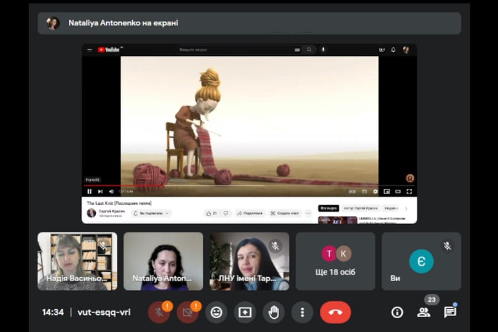This screenshot has width=498, height=332.
Task: Pause the YouTube video
Action: 90,191
